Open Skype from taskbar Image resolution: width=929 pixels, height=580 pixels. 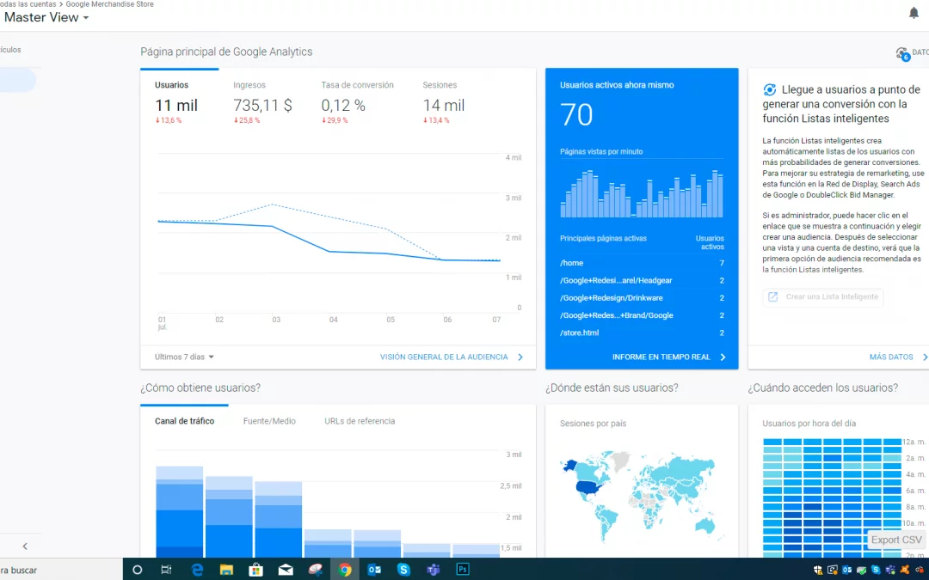click(404, 570)
